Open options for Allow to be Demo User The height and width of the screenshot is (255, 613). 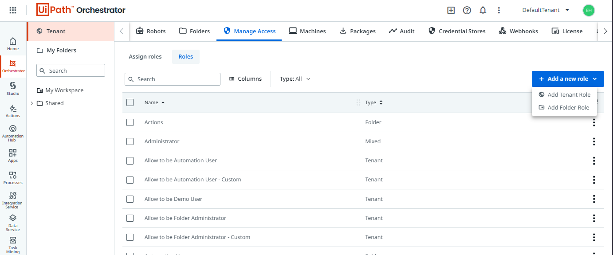[594, 199]
